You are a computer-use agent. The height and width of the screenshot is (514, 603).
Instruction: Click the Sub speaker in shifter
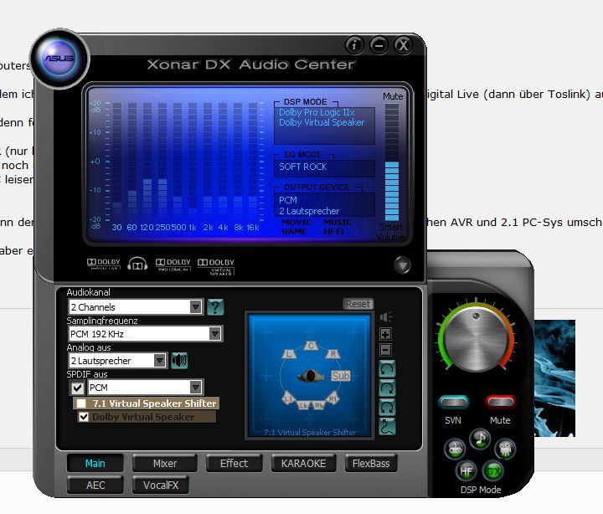340,376
